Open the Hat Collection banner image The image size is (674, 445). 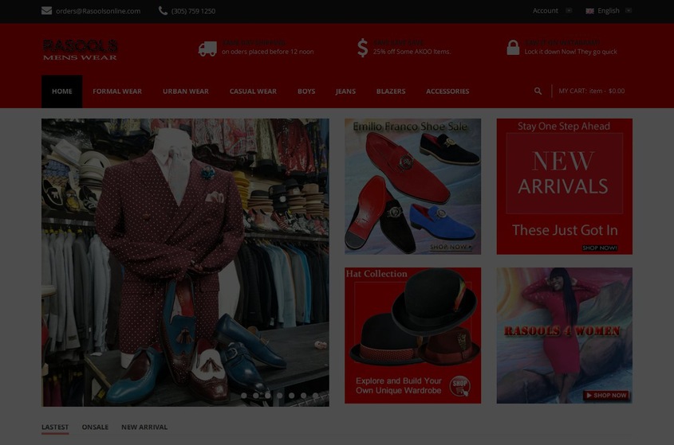click(x=412, y=336)
